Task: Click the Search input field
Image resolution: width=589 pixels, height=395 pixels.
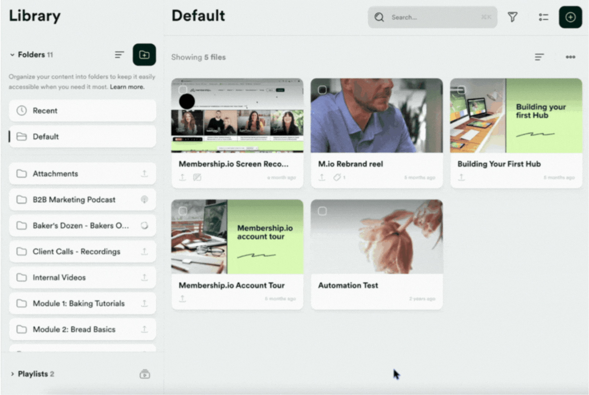Action: coord(432,17)
